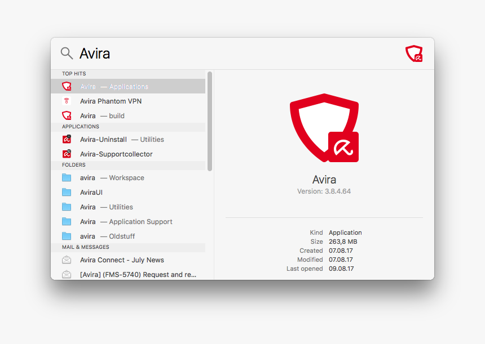The height and width of the screenshot is (344, 485).
Task: Select Avira — Application Support folder
Action: (x=128, y=221)
